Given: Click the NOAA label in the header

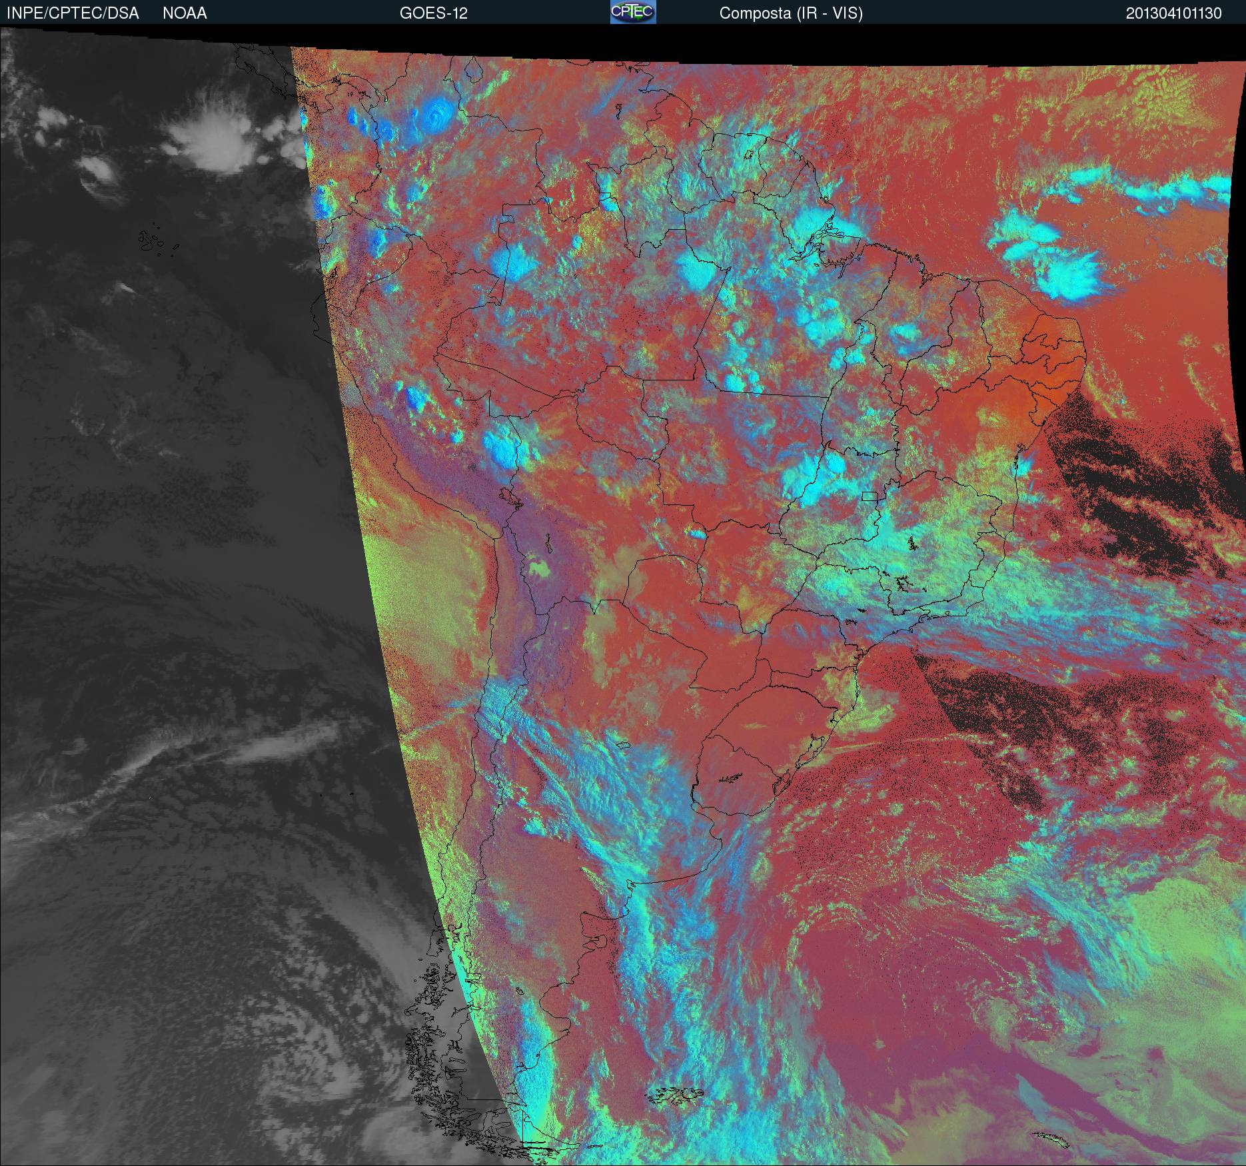Looking at the screenshot, I should point(185,13).
